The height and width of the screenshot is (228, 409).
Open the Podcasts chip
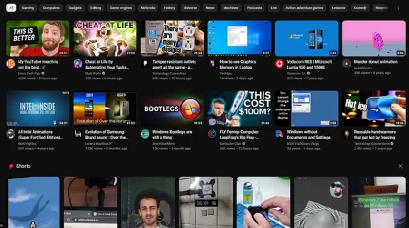254,8
